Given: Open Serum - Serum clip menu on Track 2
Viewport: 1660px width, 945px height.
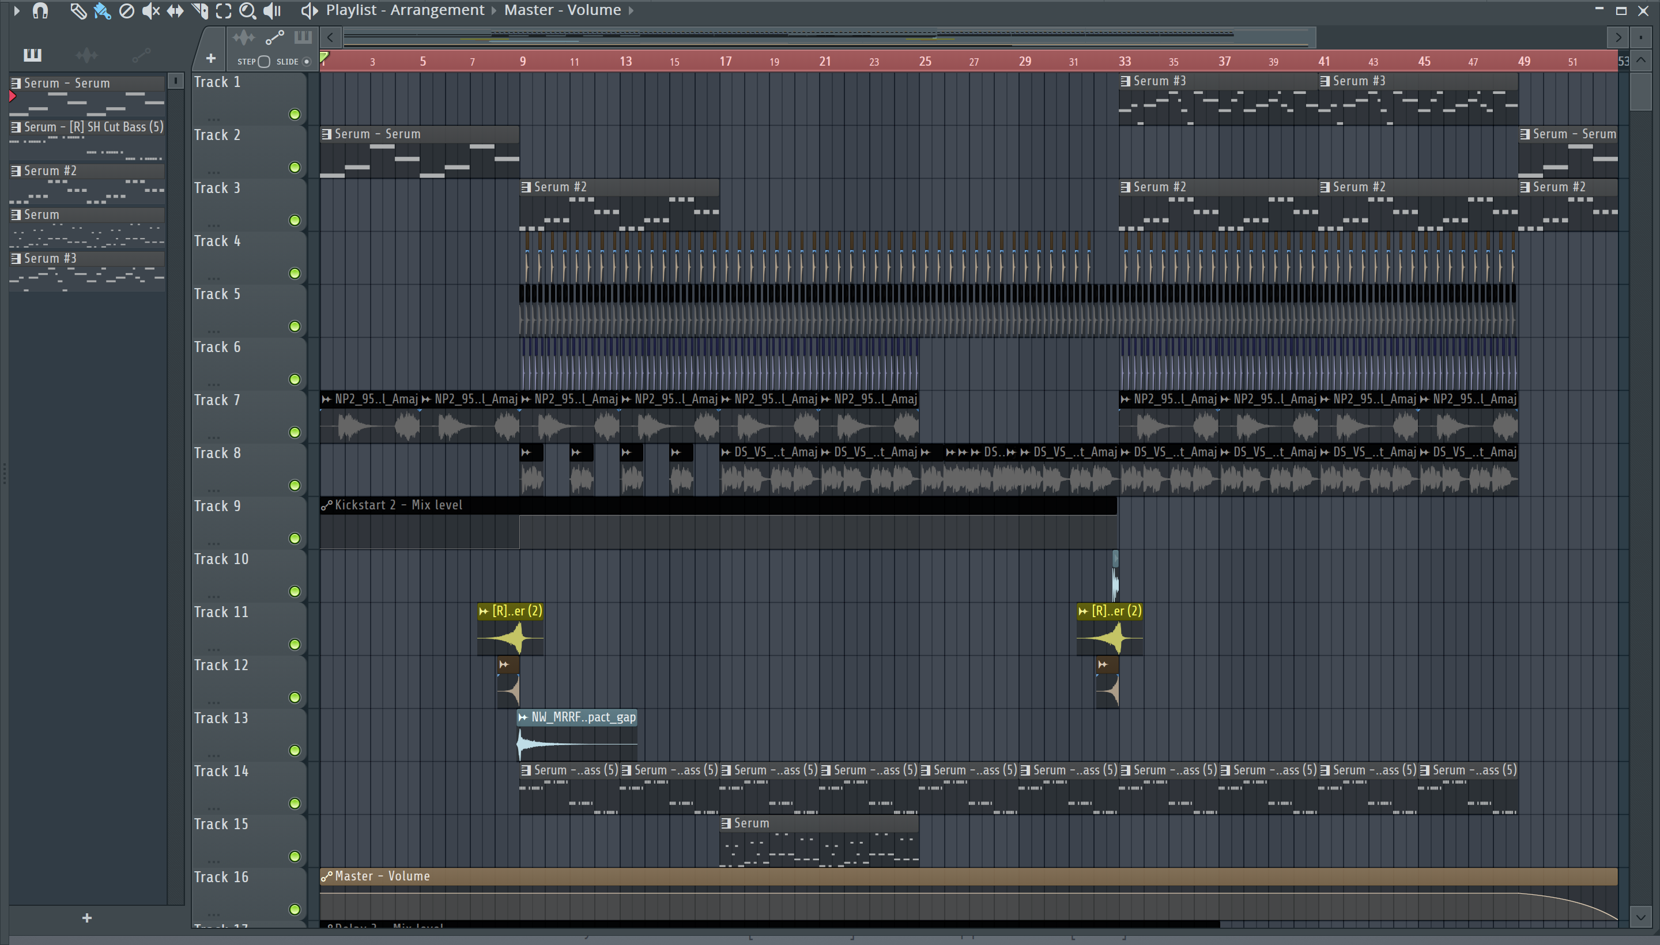Looking at the screenshot, I should coord(327,134).
